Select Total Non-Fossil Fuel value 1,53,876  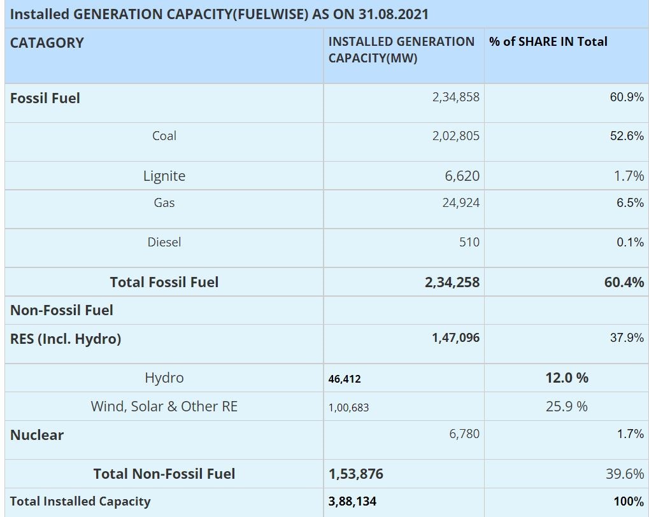click(356, 474)
